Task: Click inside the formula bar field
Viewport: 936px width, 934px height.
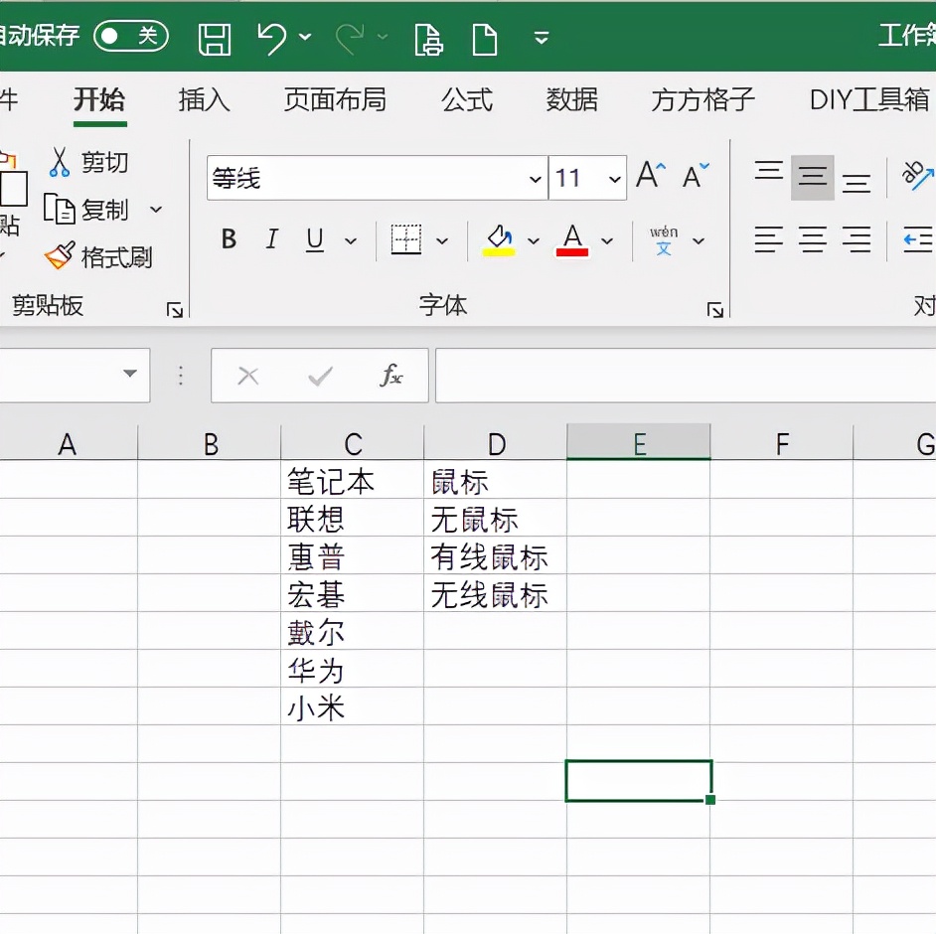Action: click(x=686, y=376)
